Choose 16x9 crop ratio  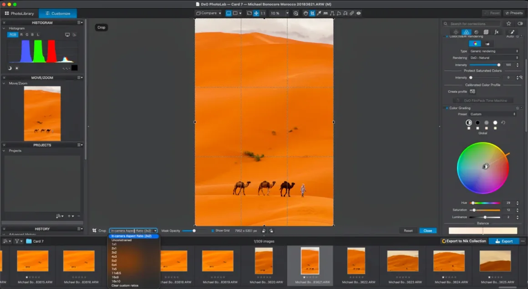click(x=115, y=277)
